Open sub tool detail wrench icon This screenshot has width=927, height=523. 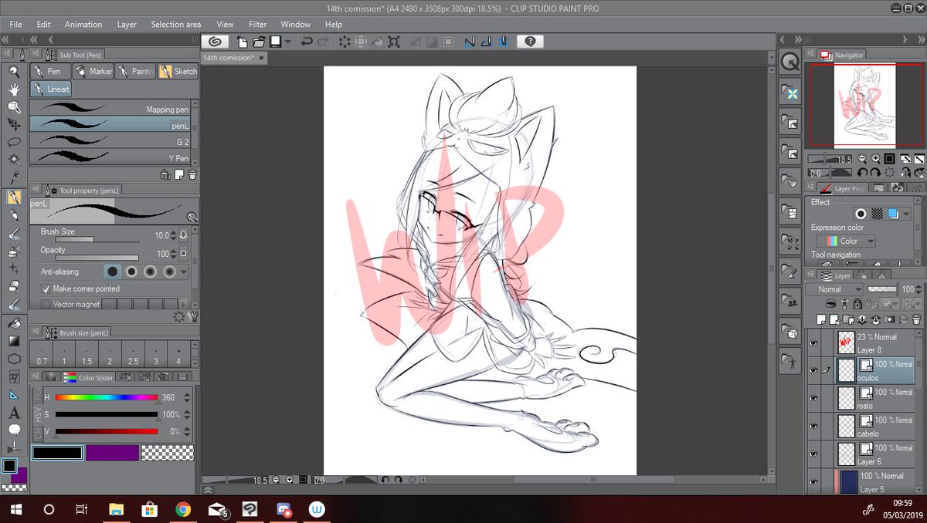193,316
